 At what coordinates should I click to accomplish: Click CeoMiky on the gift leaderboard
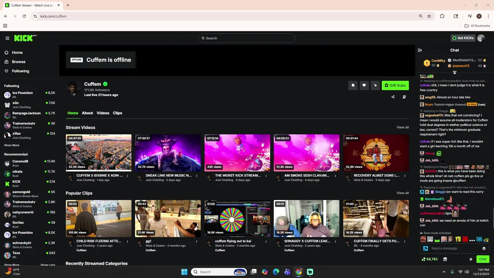click(x=438, y=61)
